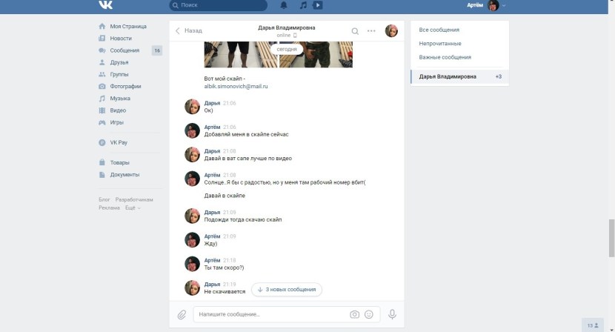This screenshot has height=332, width=615.
Task: Jump to the 3 new messages
Action: 287,289
